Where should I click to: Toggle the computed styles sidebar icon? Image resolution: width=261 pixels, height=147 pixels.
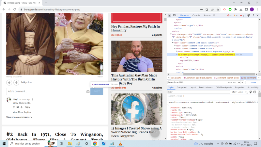pyautogui.click(x=255, y=92)
